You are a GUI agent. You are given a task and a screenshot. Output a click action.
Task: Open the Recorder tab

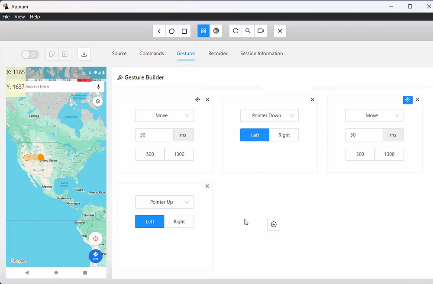point(218,54)
